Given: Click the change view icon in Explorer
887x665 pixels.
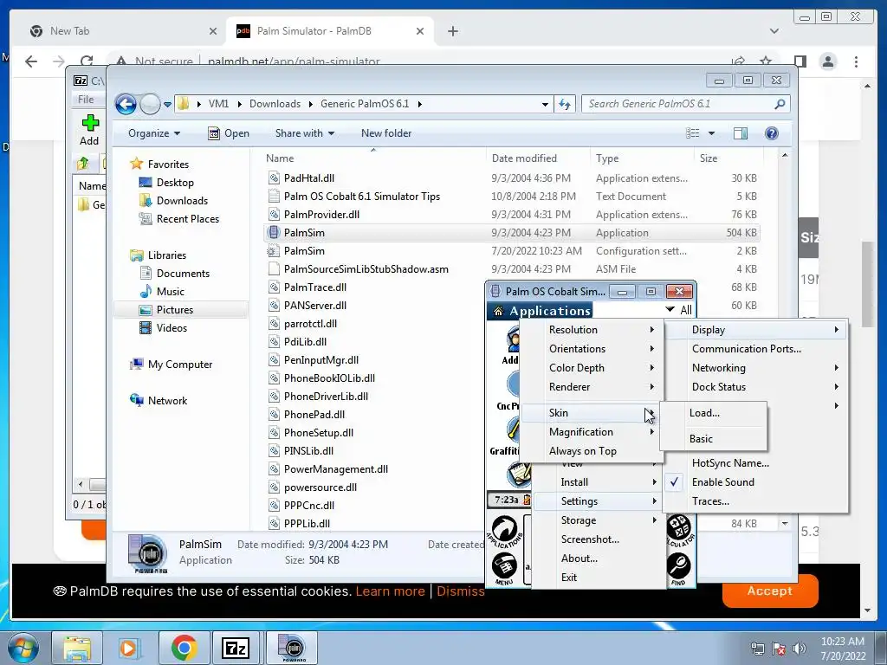Looking at the screenshot, I should click(692, 133).
